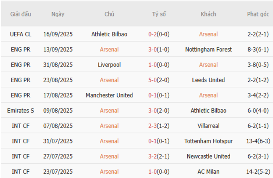Image resolution: width=273 pixels, height=178 pixels.
Task: Click the AC Milan team name
Action: click(208, 171)
